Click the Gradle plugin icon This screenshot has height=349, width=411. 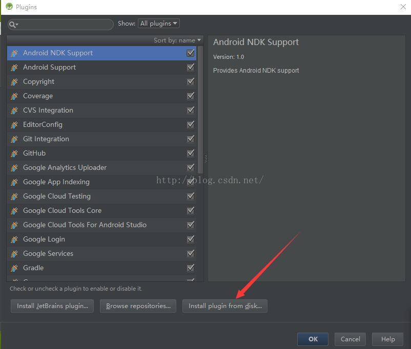click(x=14, y=268)
